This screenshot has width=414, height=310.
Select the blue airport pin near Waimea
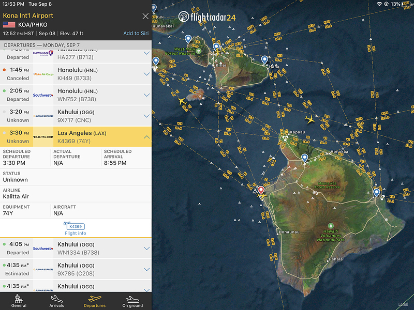[x=304, y=158]
